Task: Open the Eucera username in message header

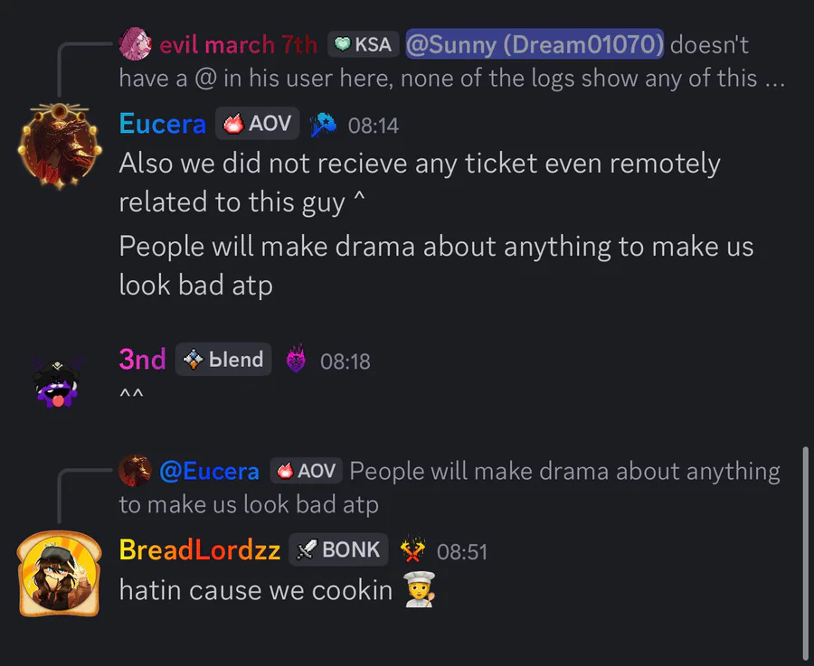Action: tap(163, 124)
